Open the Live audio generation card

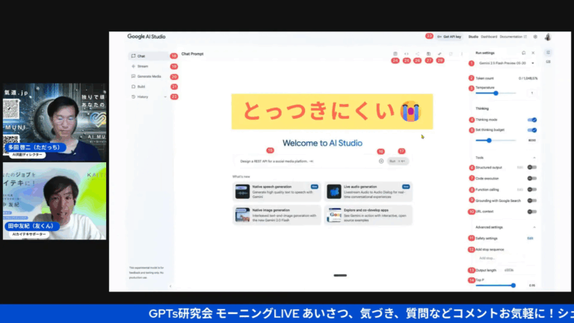[x=368, y=191]
